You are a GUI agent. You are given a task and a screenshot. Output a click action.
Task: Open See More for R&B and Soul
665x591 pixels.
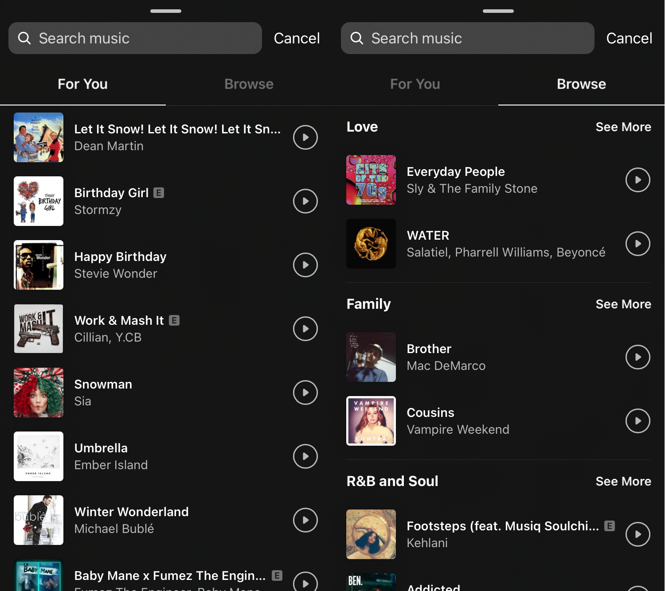(623, 482)
